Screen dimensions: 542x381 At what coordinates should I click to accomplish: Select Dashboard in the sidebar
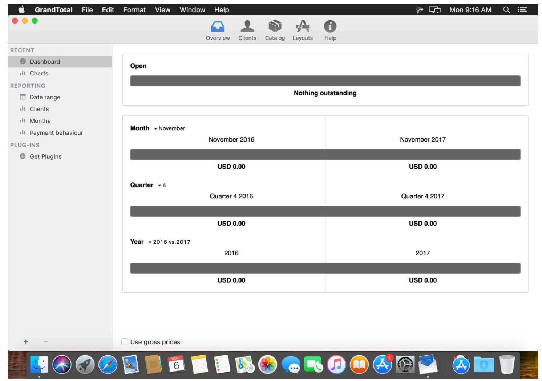click(x=60, y=62)
